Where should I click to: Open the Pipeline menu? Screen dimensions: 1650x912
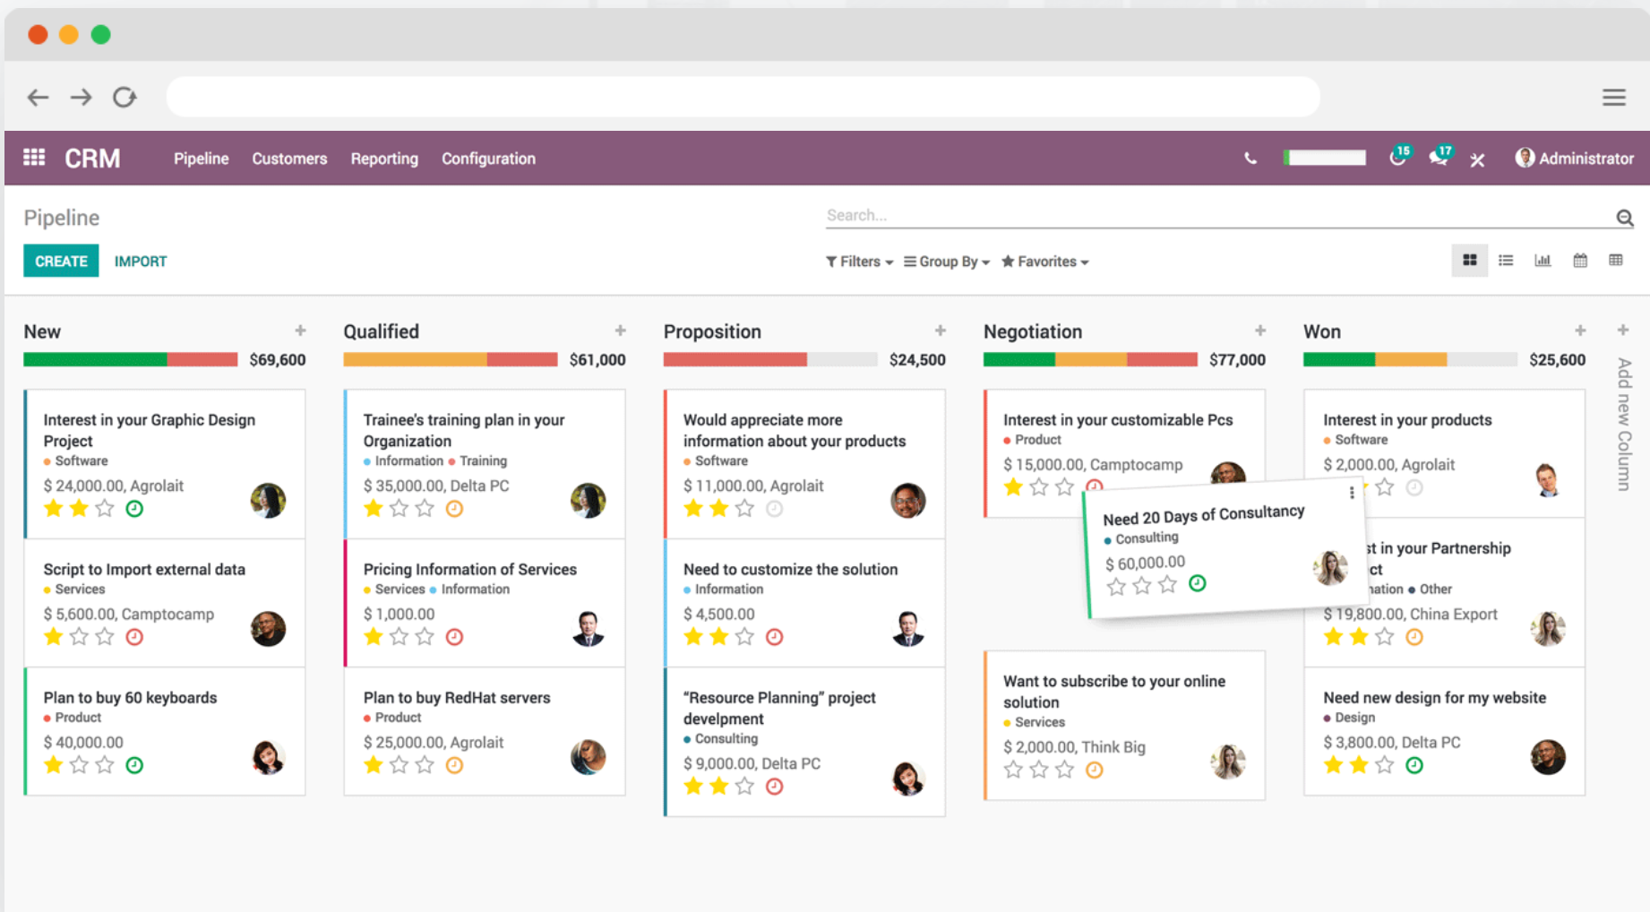[x=201, y=159]
